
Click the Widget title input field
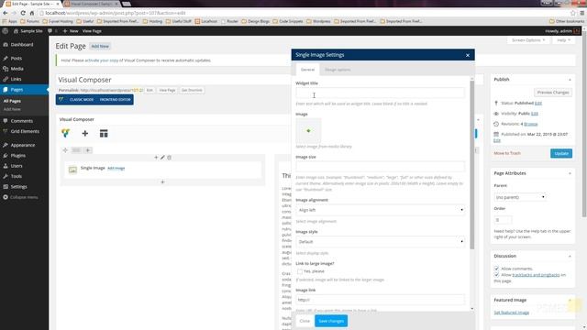point(380,93)
